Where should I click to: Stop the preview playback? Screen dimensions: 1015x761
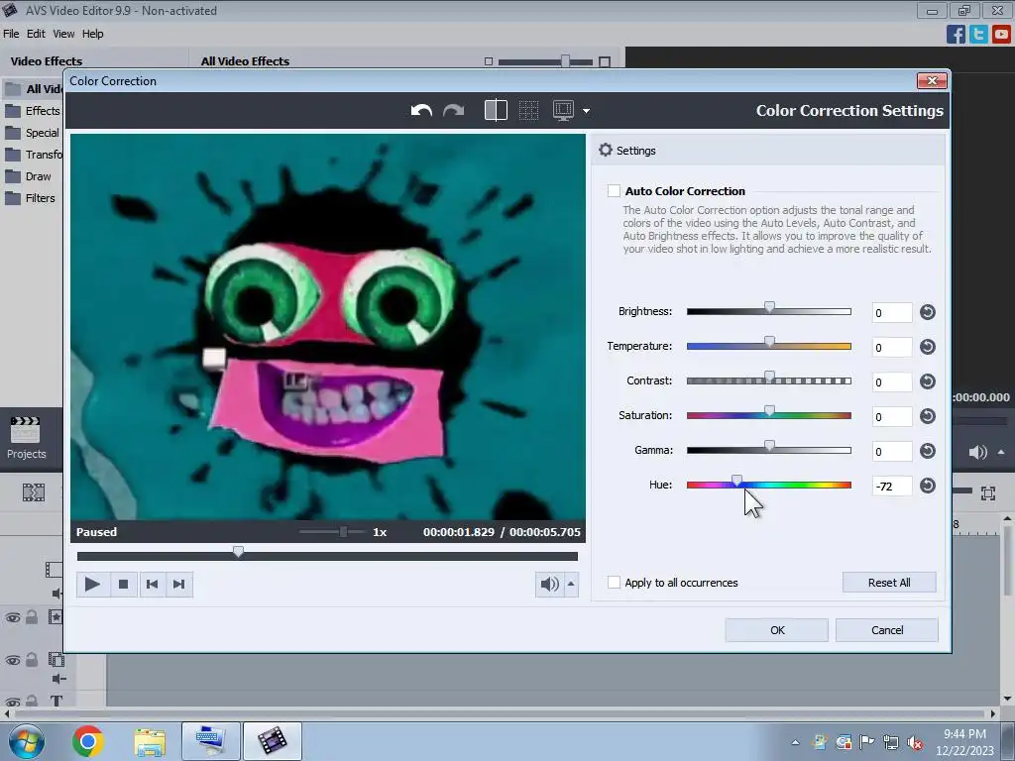(x=123, y=585)
